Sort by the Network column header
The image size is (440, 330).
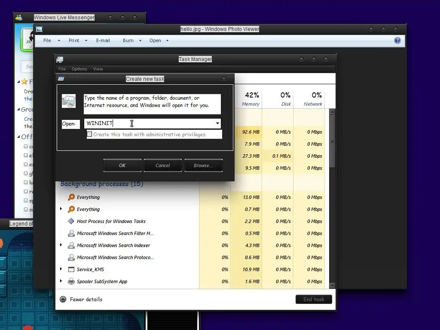309,99
